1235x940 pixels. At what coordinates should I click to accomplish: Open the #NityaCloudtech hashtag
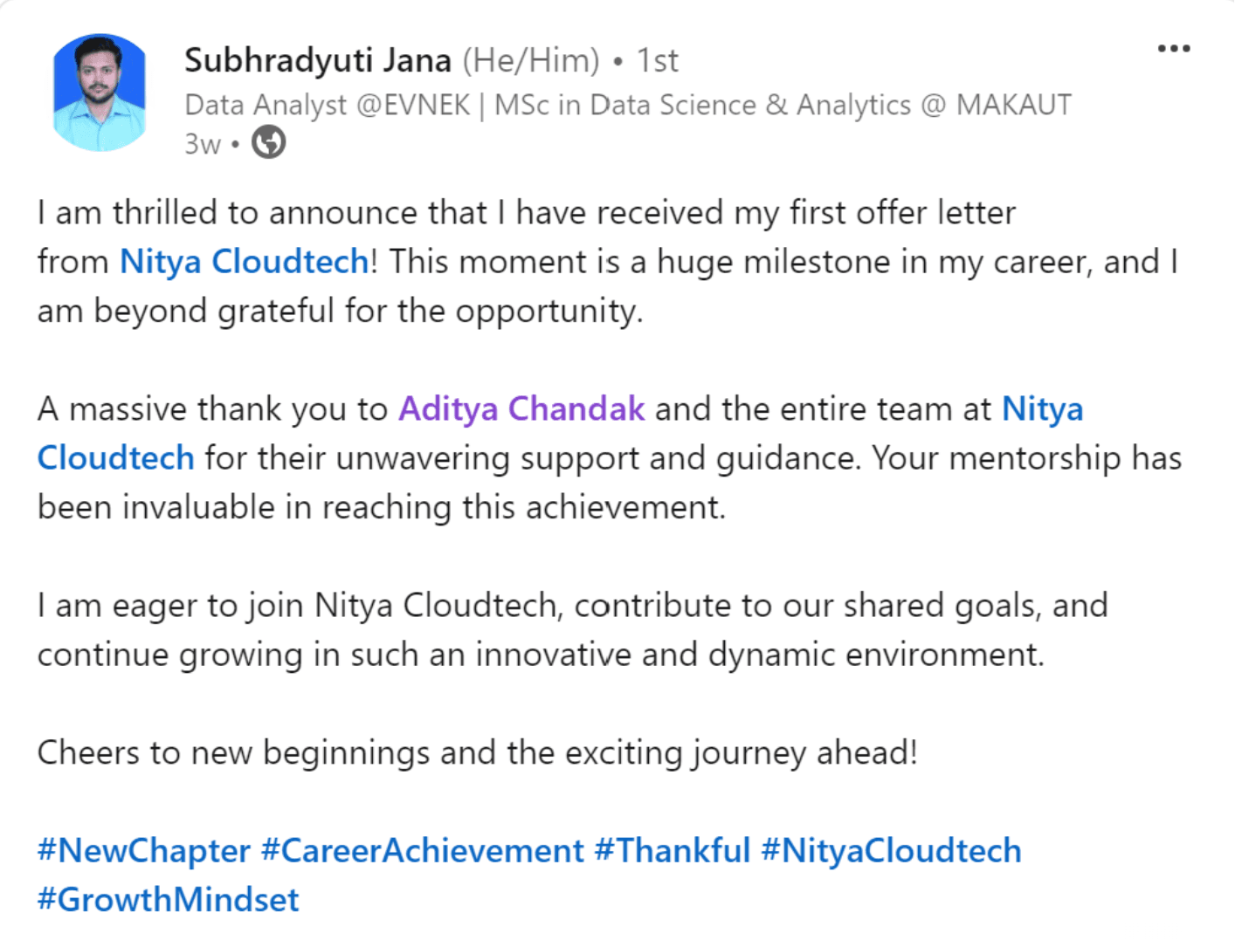(891, 851)
